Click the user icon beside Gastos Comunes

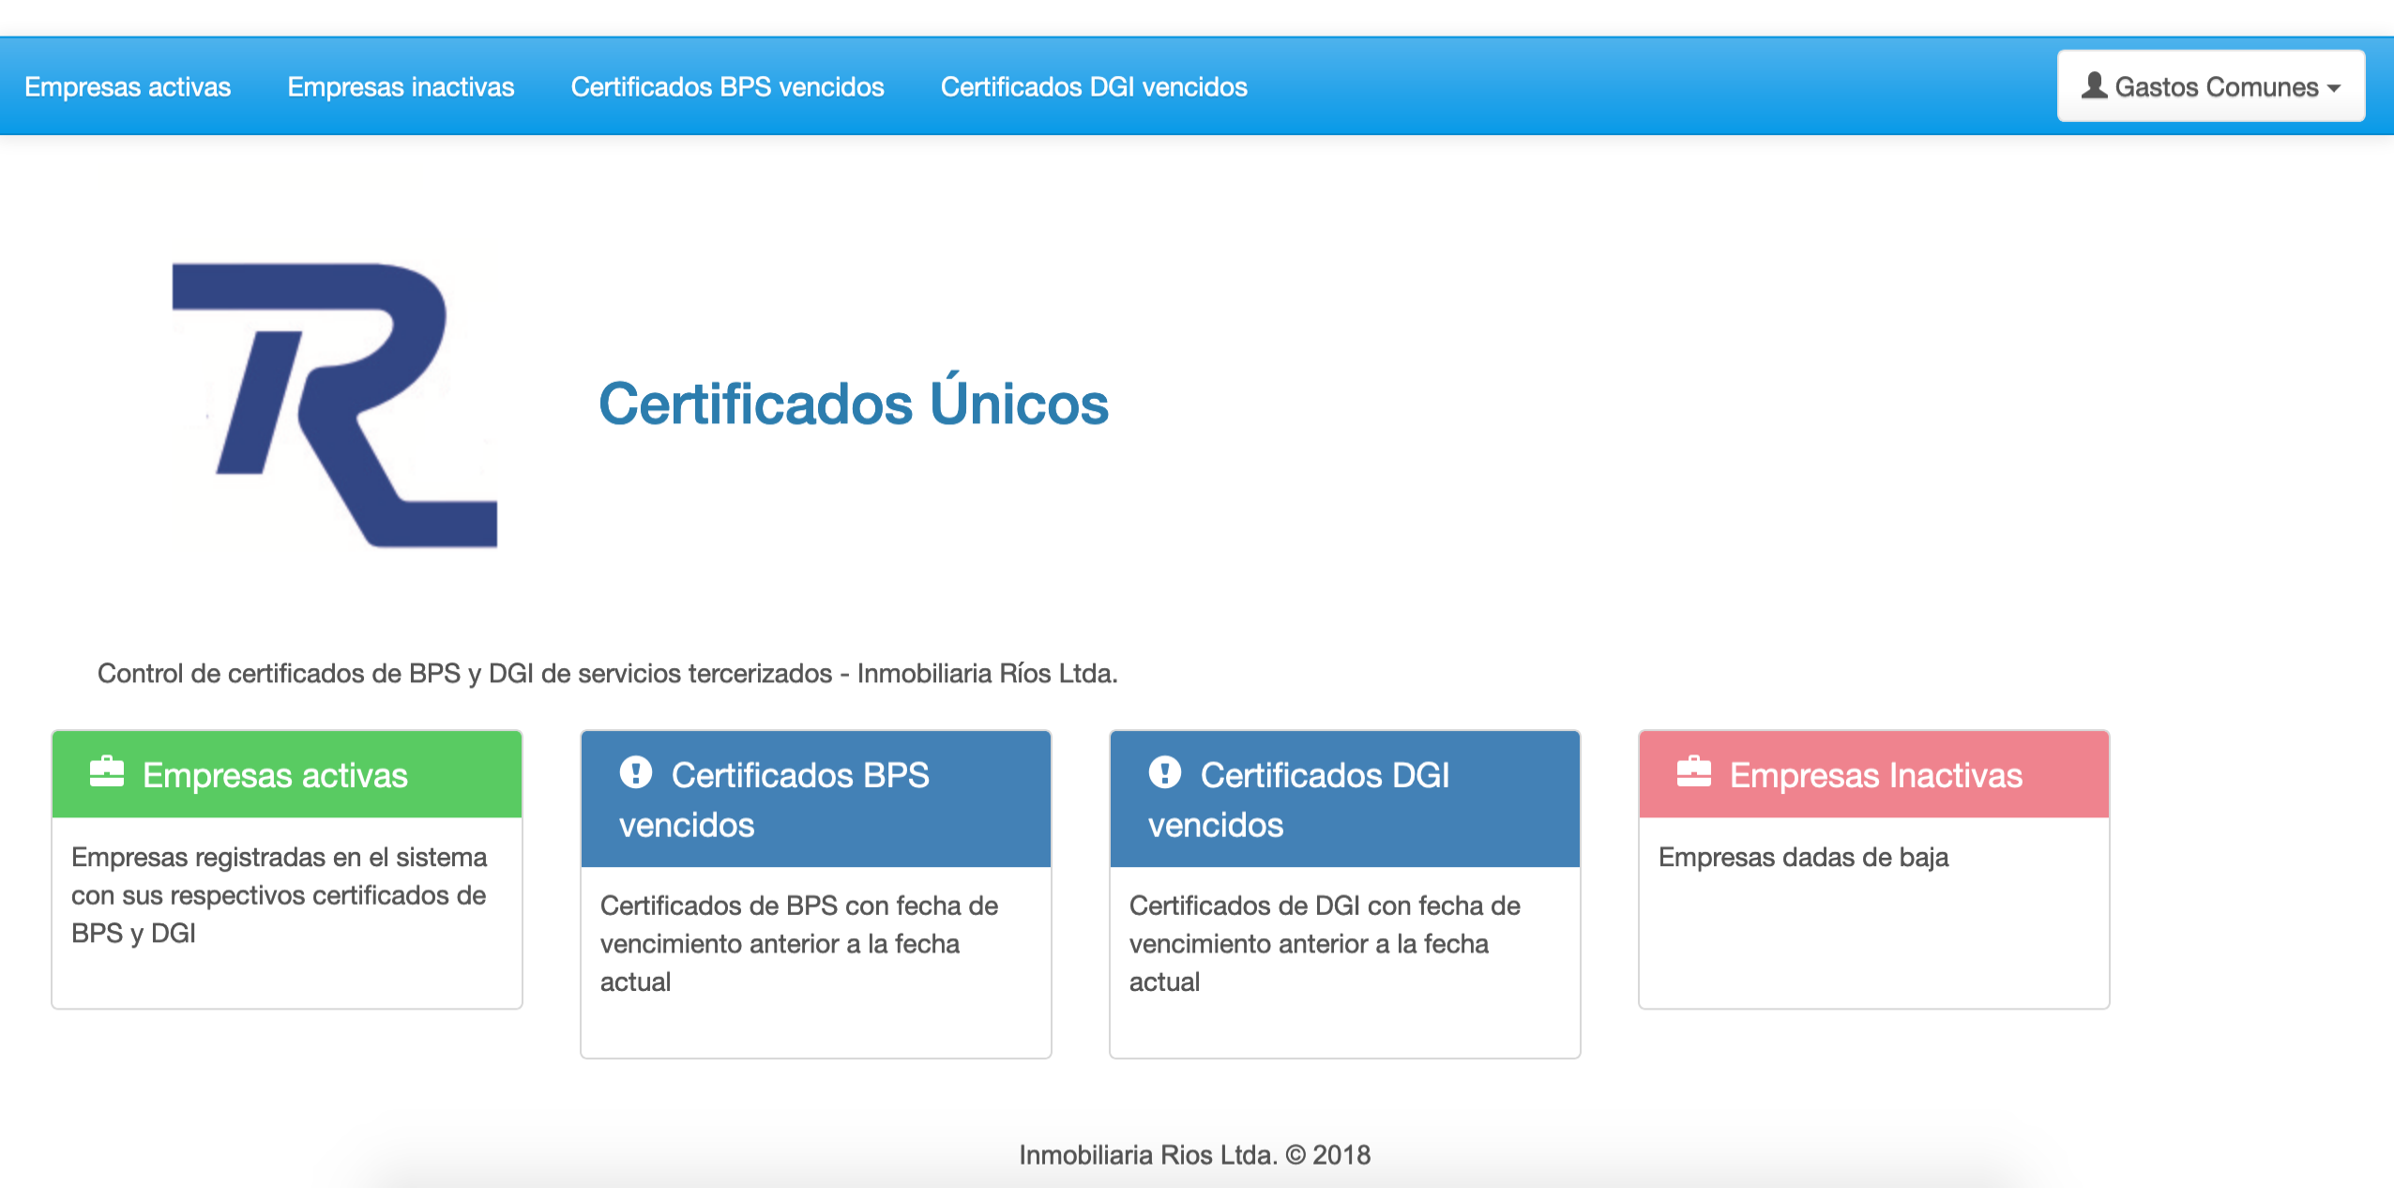(2095, 85)
